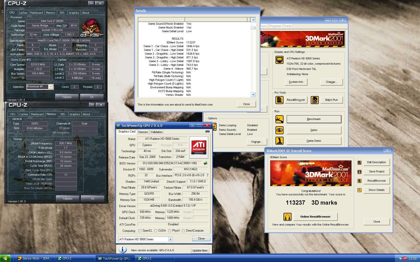
Task: Open Graphics tab in bottom CPU-Z window
Action: point(74,114)
